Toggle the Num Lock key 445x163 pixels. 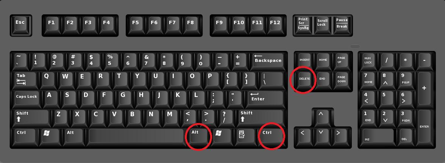tap(370, 61)
